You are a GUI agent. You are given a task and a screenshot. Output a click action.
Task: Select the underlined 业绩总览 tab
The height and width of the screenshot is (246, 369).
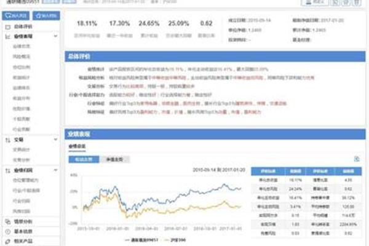pos(77,146)
